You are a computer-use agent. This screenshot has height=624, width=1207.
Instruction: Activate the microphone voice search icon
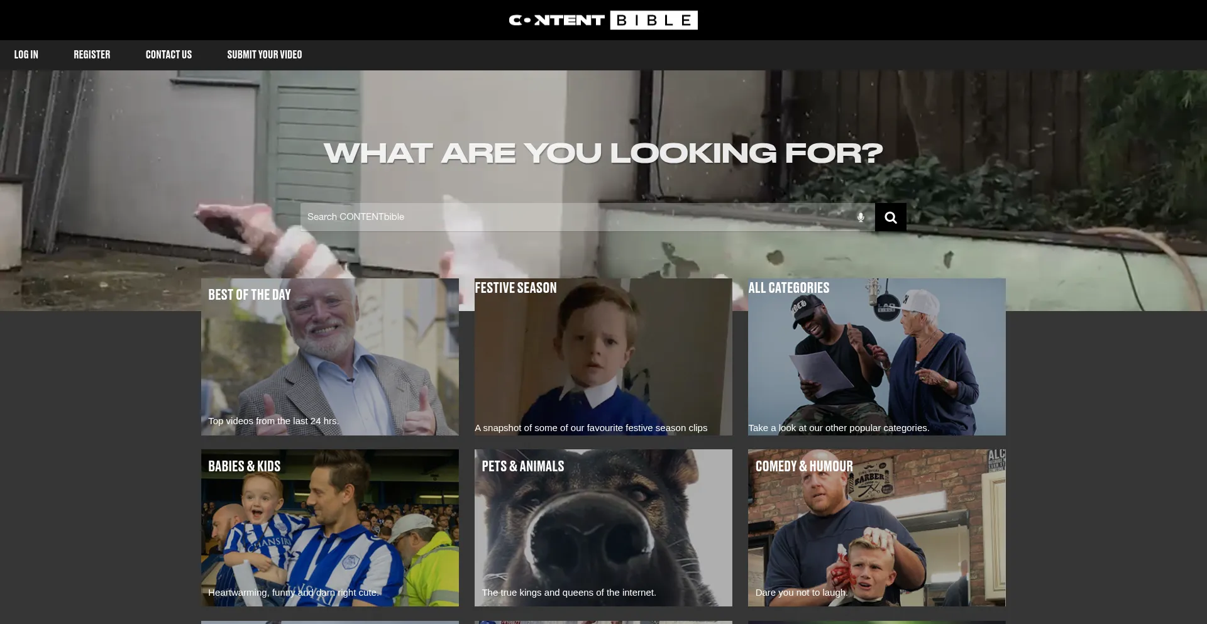point(861,217)
